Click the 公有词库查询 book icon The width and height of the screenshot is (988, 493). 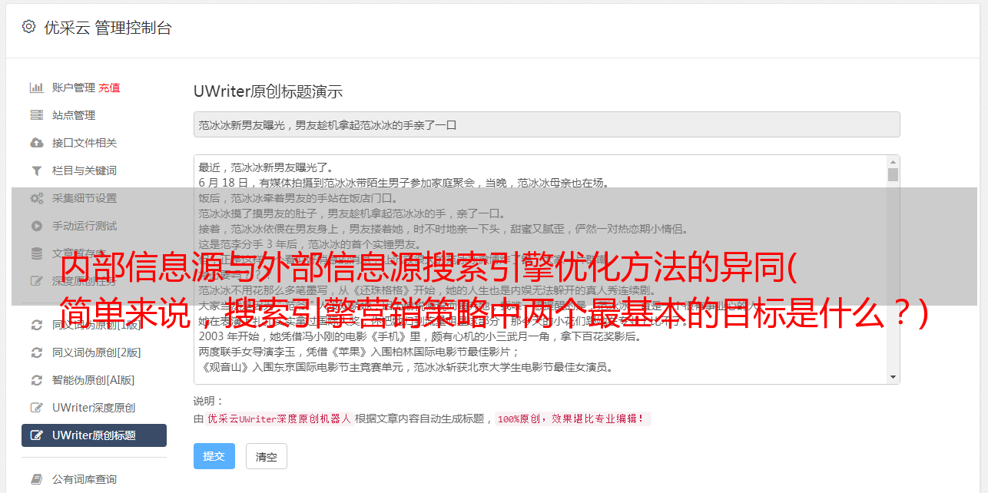pyautogui.click(x=36, y=479)
